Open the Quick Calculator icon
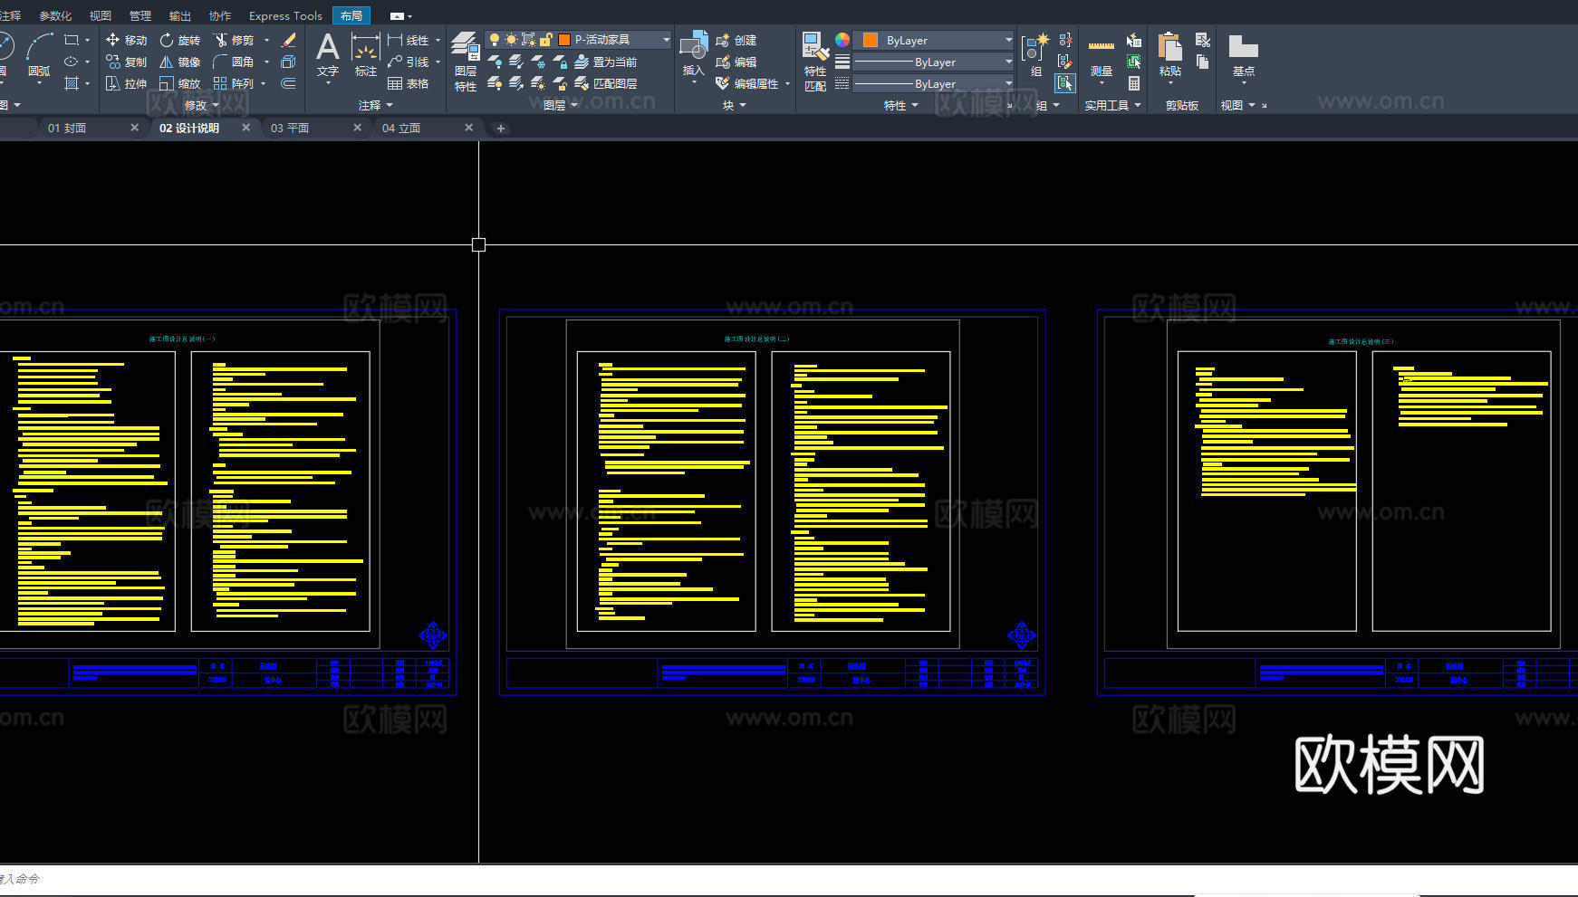The width and height of the screenshot is (1578, 897). point(1134,83)
